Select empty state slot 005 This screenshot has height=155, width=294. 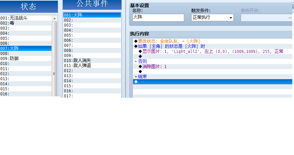point(26,38)
